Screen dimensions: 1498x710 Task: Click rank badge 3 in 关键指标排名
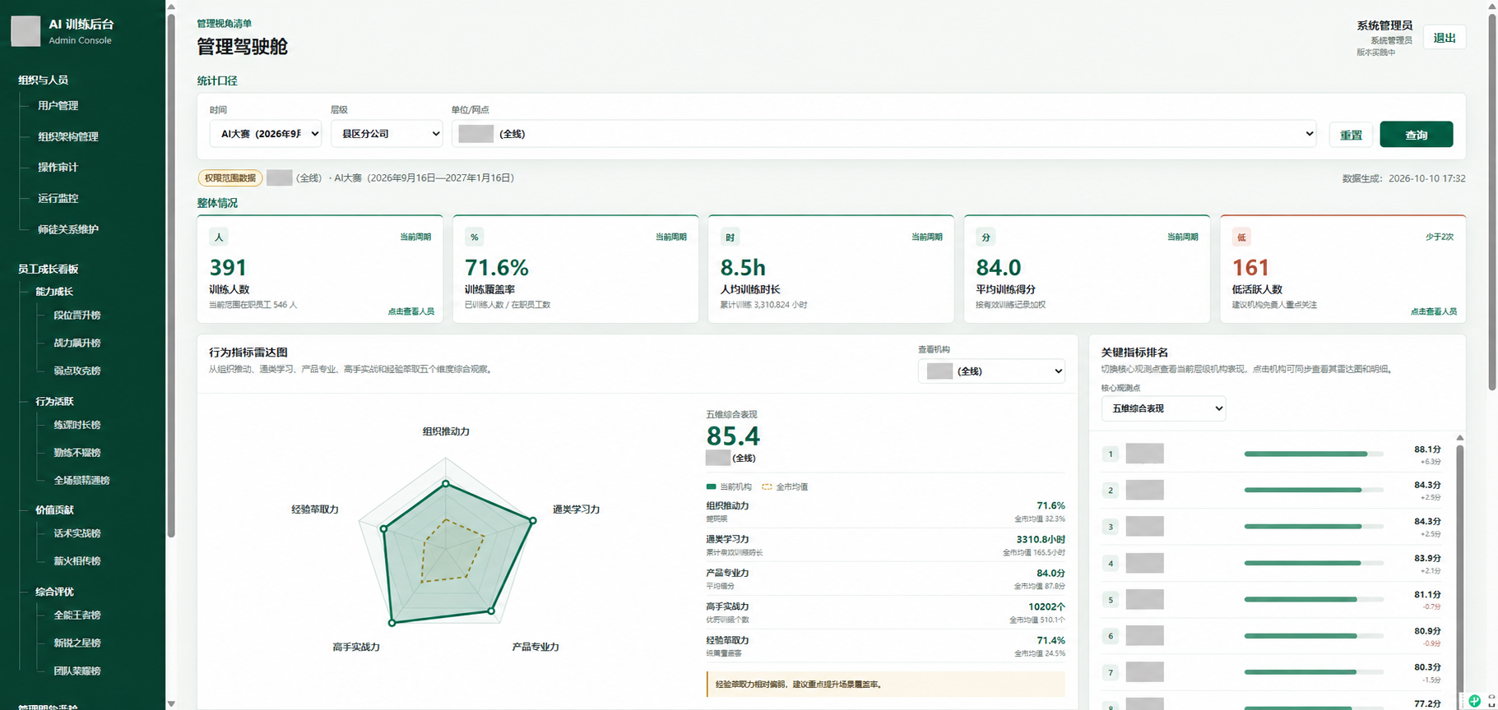click(1111, 527)
